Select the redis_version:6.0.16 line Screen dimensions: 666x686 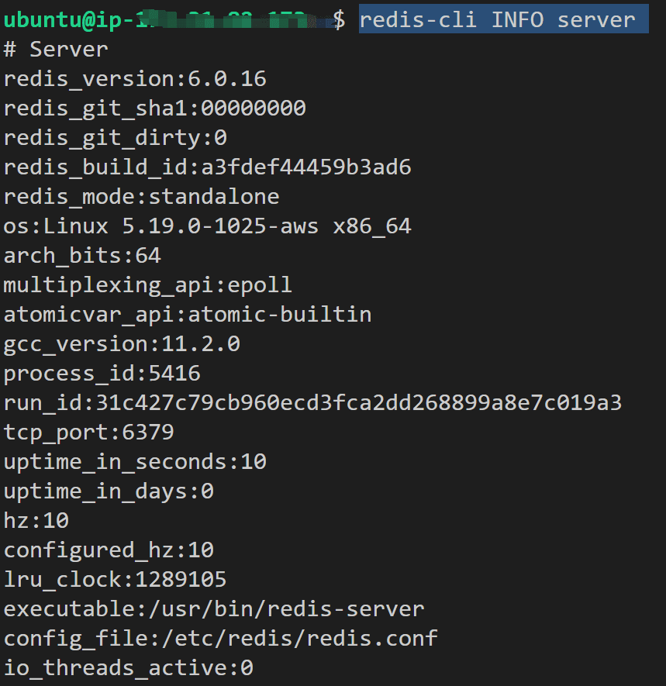pos(135,79)
